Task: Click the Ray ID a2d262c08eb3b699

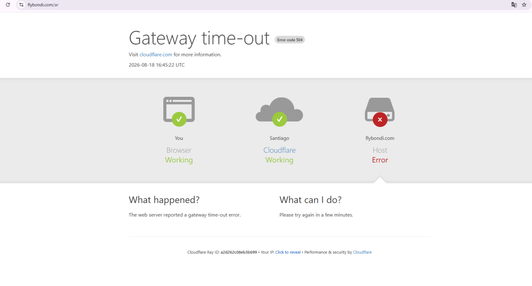Action: pos(239,252)
